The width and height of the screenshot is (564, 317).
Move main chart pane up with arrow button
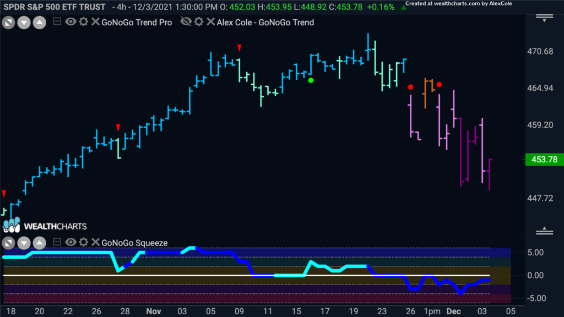point(40,23)
